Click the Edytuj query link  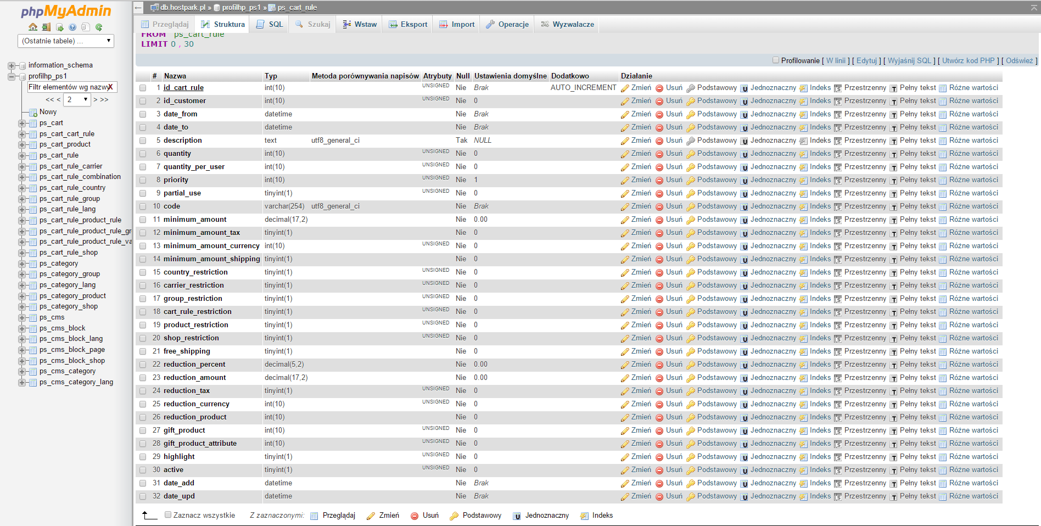[866, 60]
